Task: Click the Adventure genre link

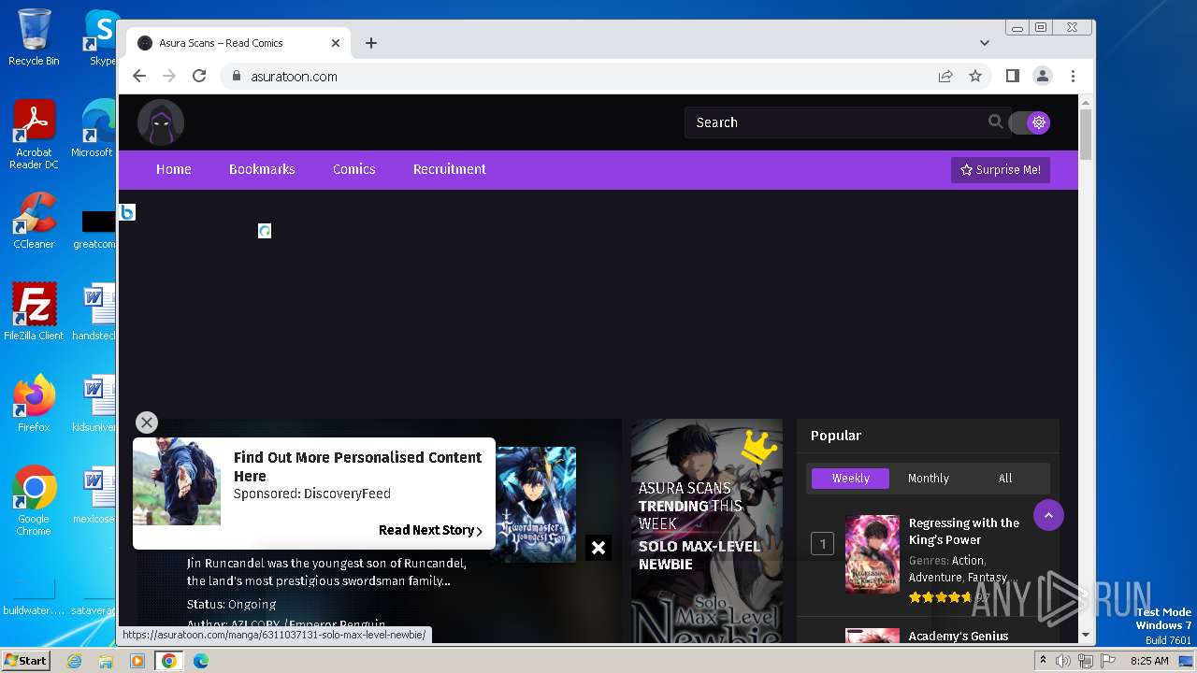Action: pyautogui.click(x=935, y=577)
